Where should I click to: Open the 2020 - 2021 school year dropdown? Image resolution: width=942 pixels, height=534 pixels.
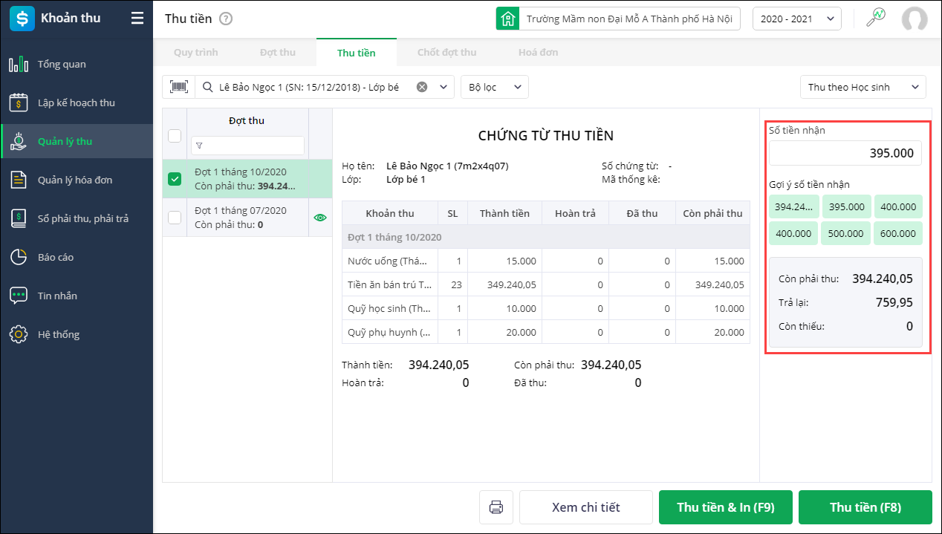(796, 19)
